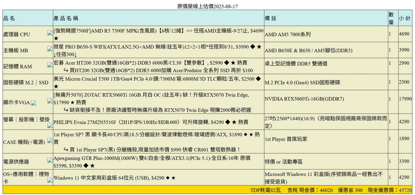Screen dimensions: 415x195
Task: Click the image icon in the OS+應用軟體 row
Action: 50,180
